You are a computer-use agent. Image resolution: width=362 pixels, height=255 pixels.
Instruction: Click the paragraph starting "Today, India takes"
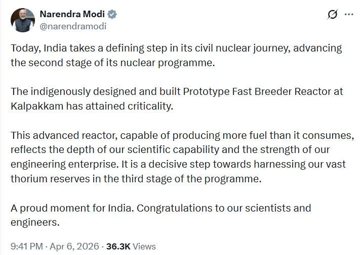(x=176, y=48)
